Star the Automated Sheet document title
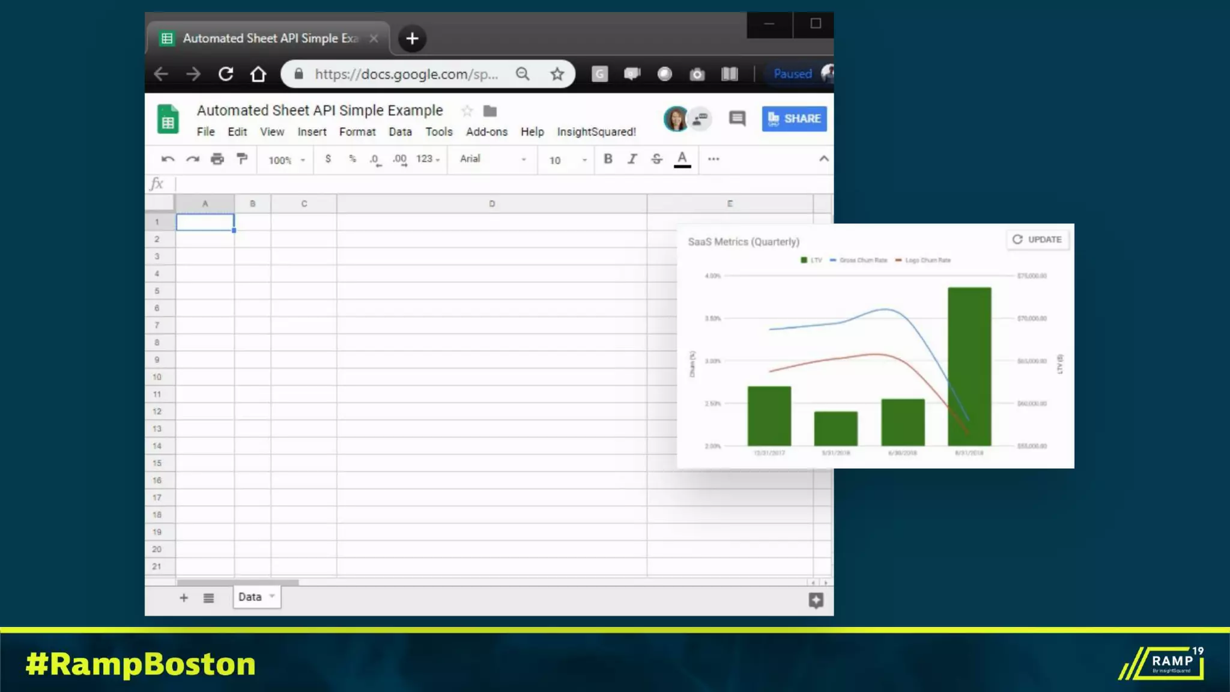 pos(467,111)
